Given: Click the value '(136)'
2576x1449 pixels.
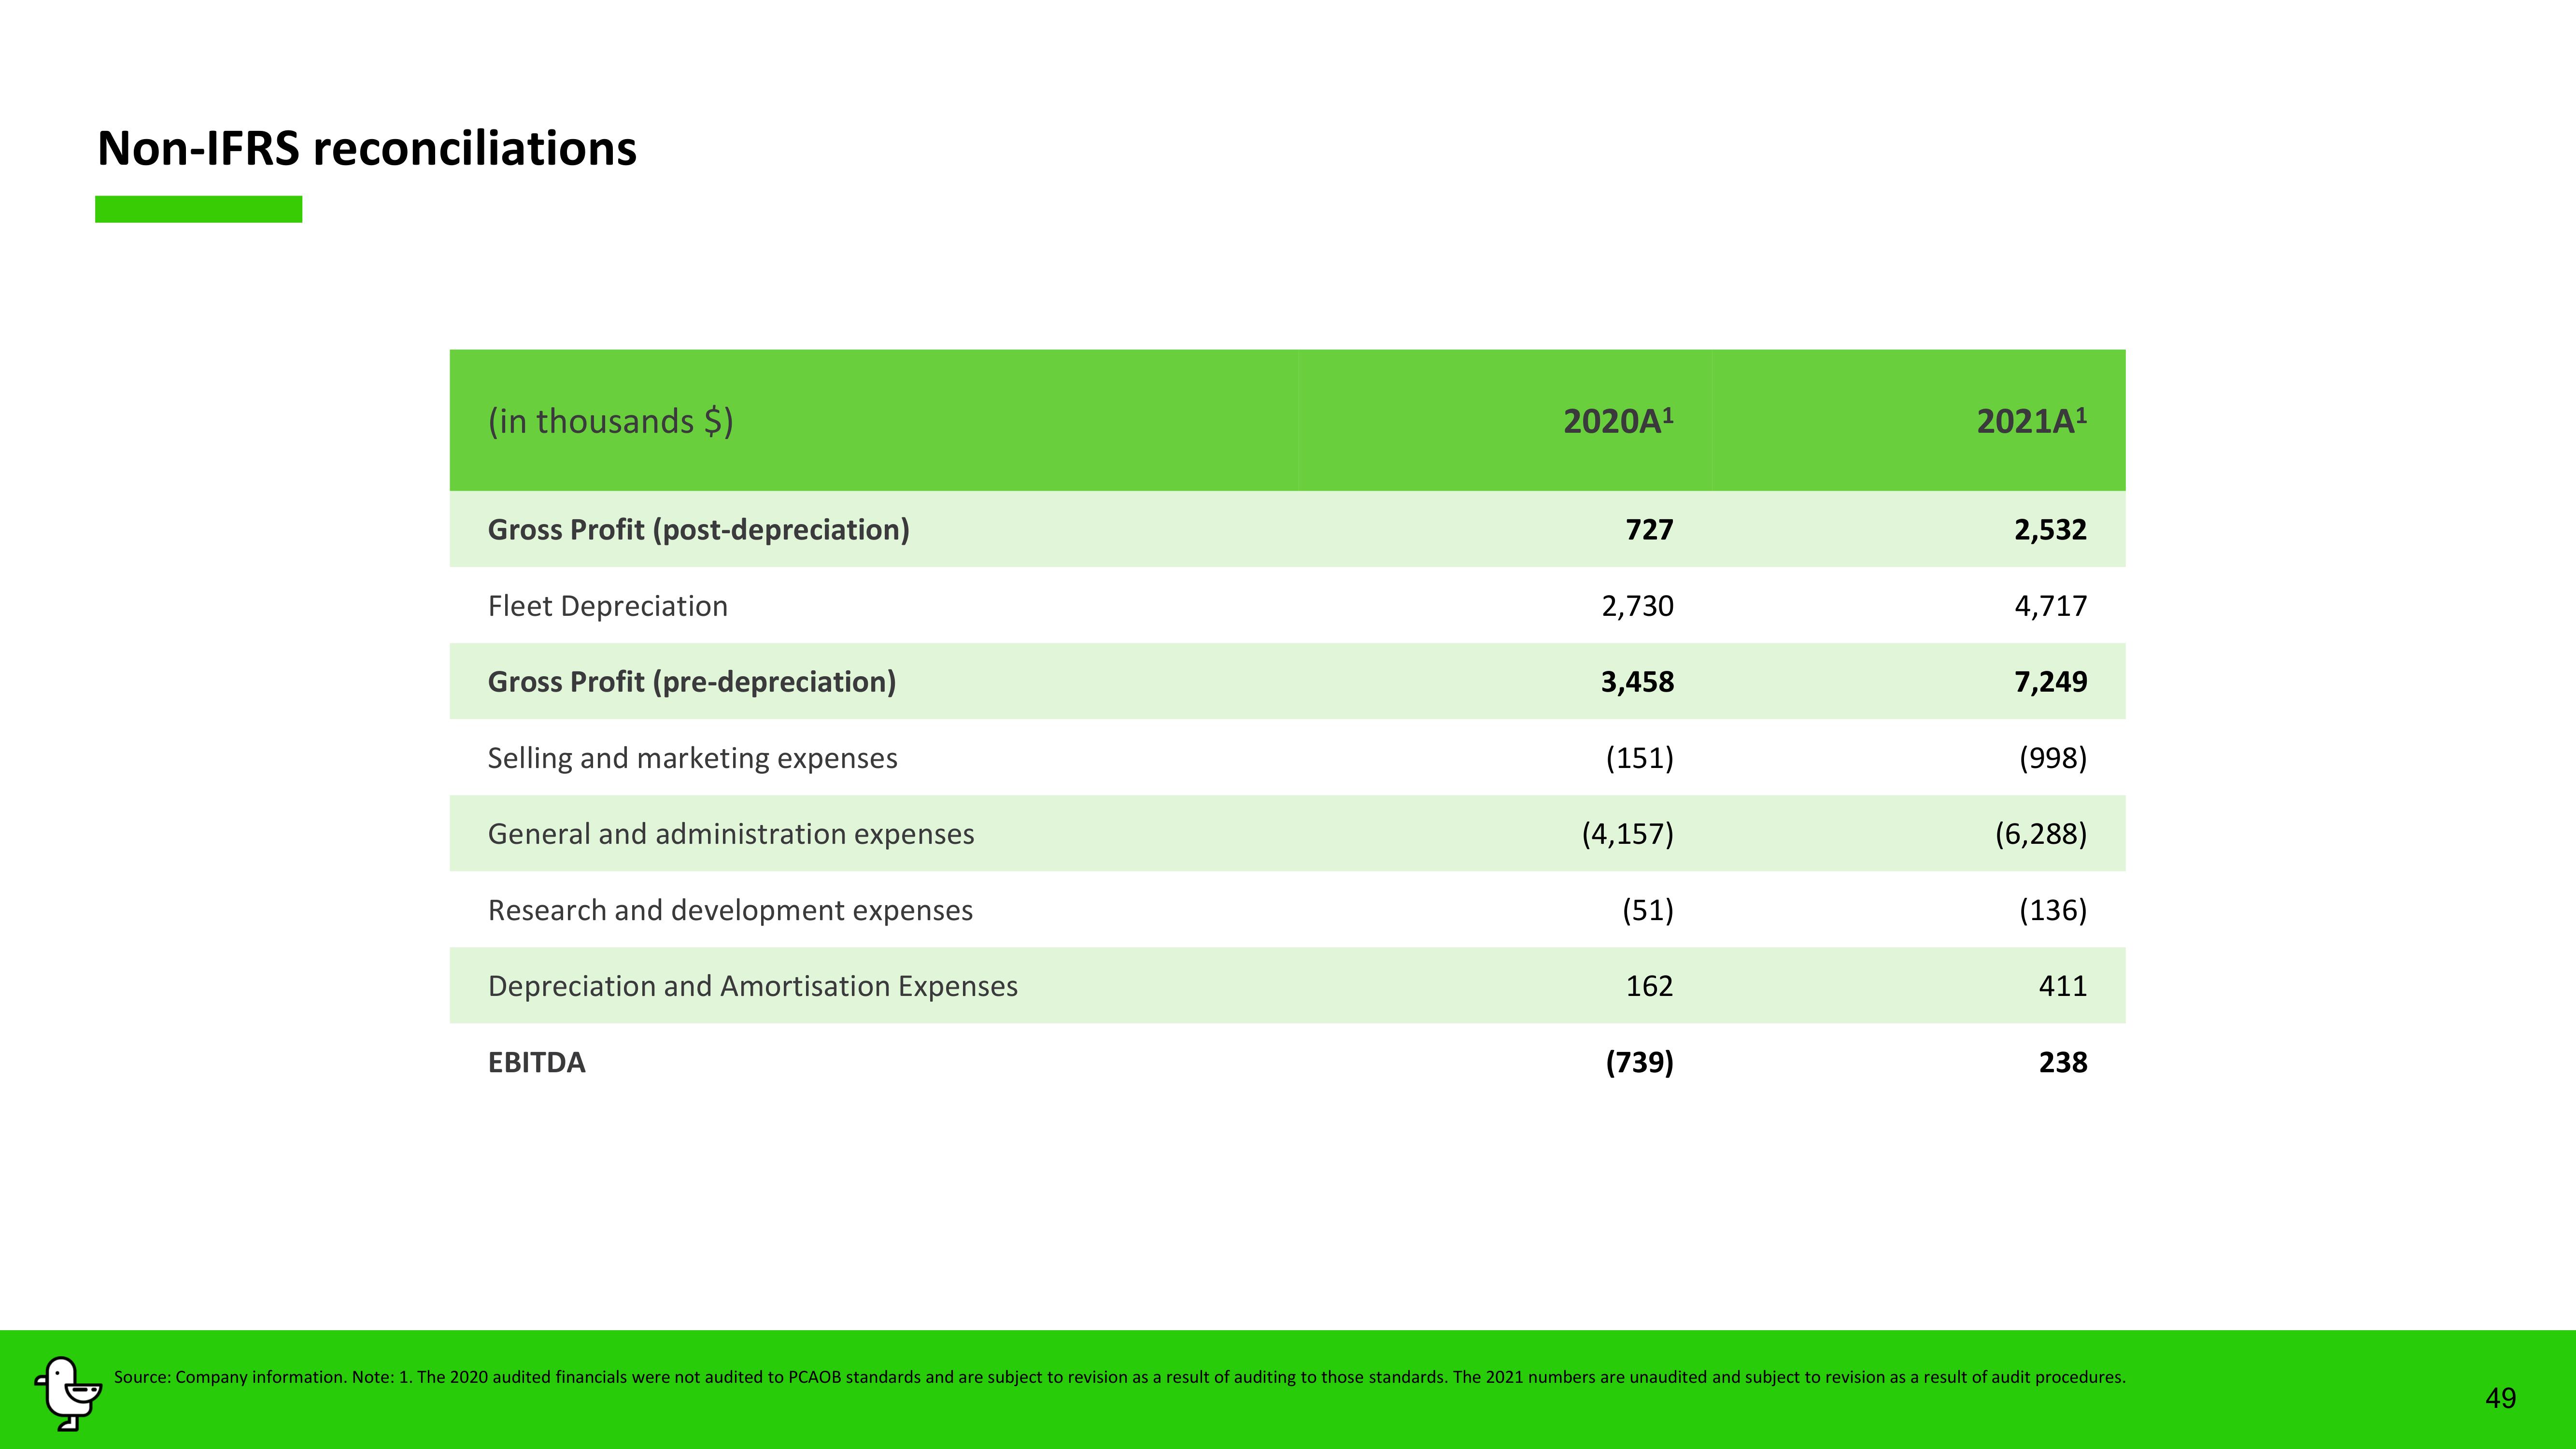Looking at the screenshot, I should tap(2052, 910).
